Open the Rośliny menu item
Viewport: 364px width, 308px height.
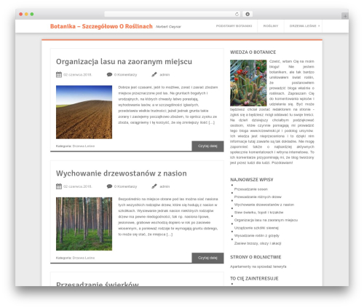[x=271, y=26]
